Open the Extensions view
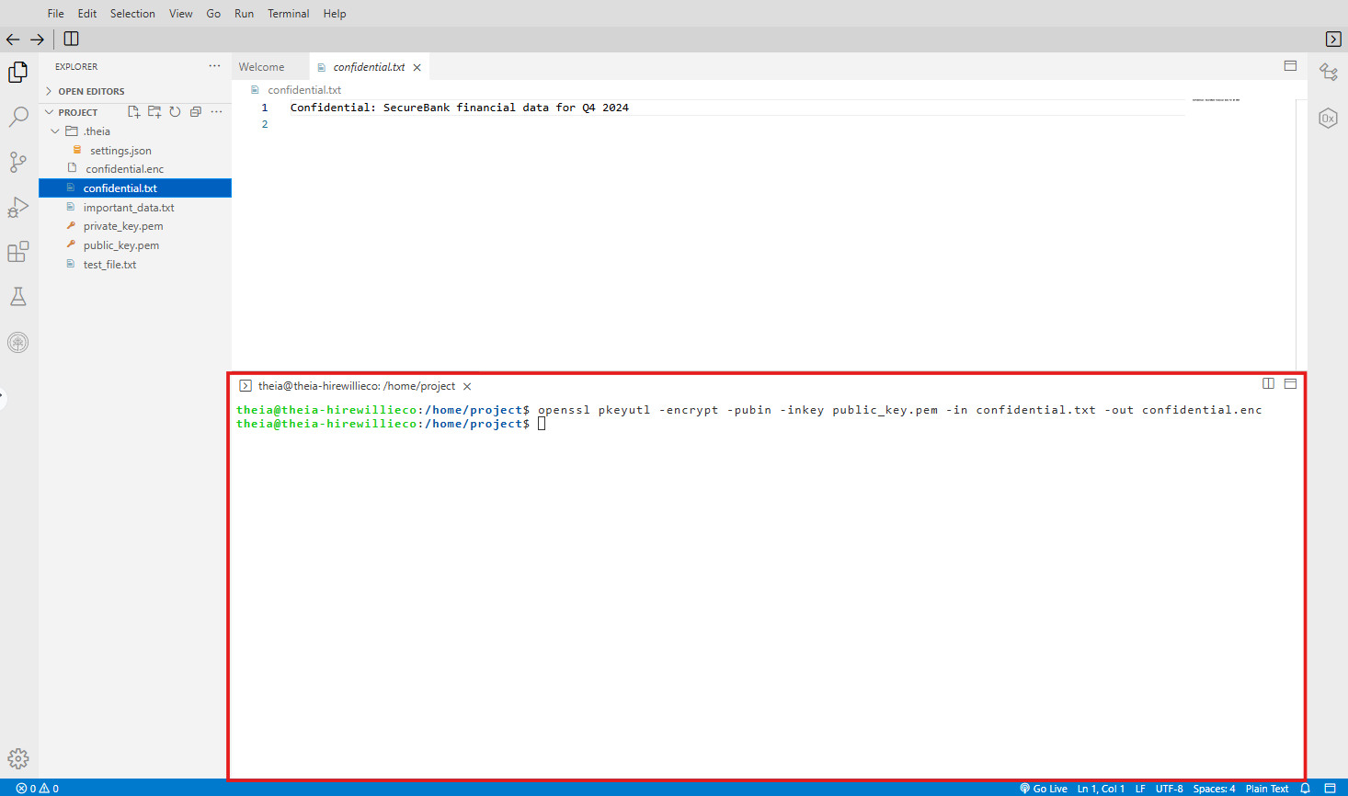 click(x=18, y=252)
